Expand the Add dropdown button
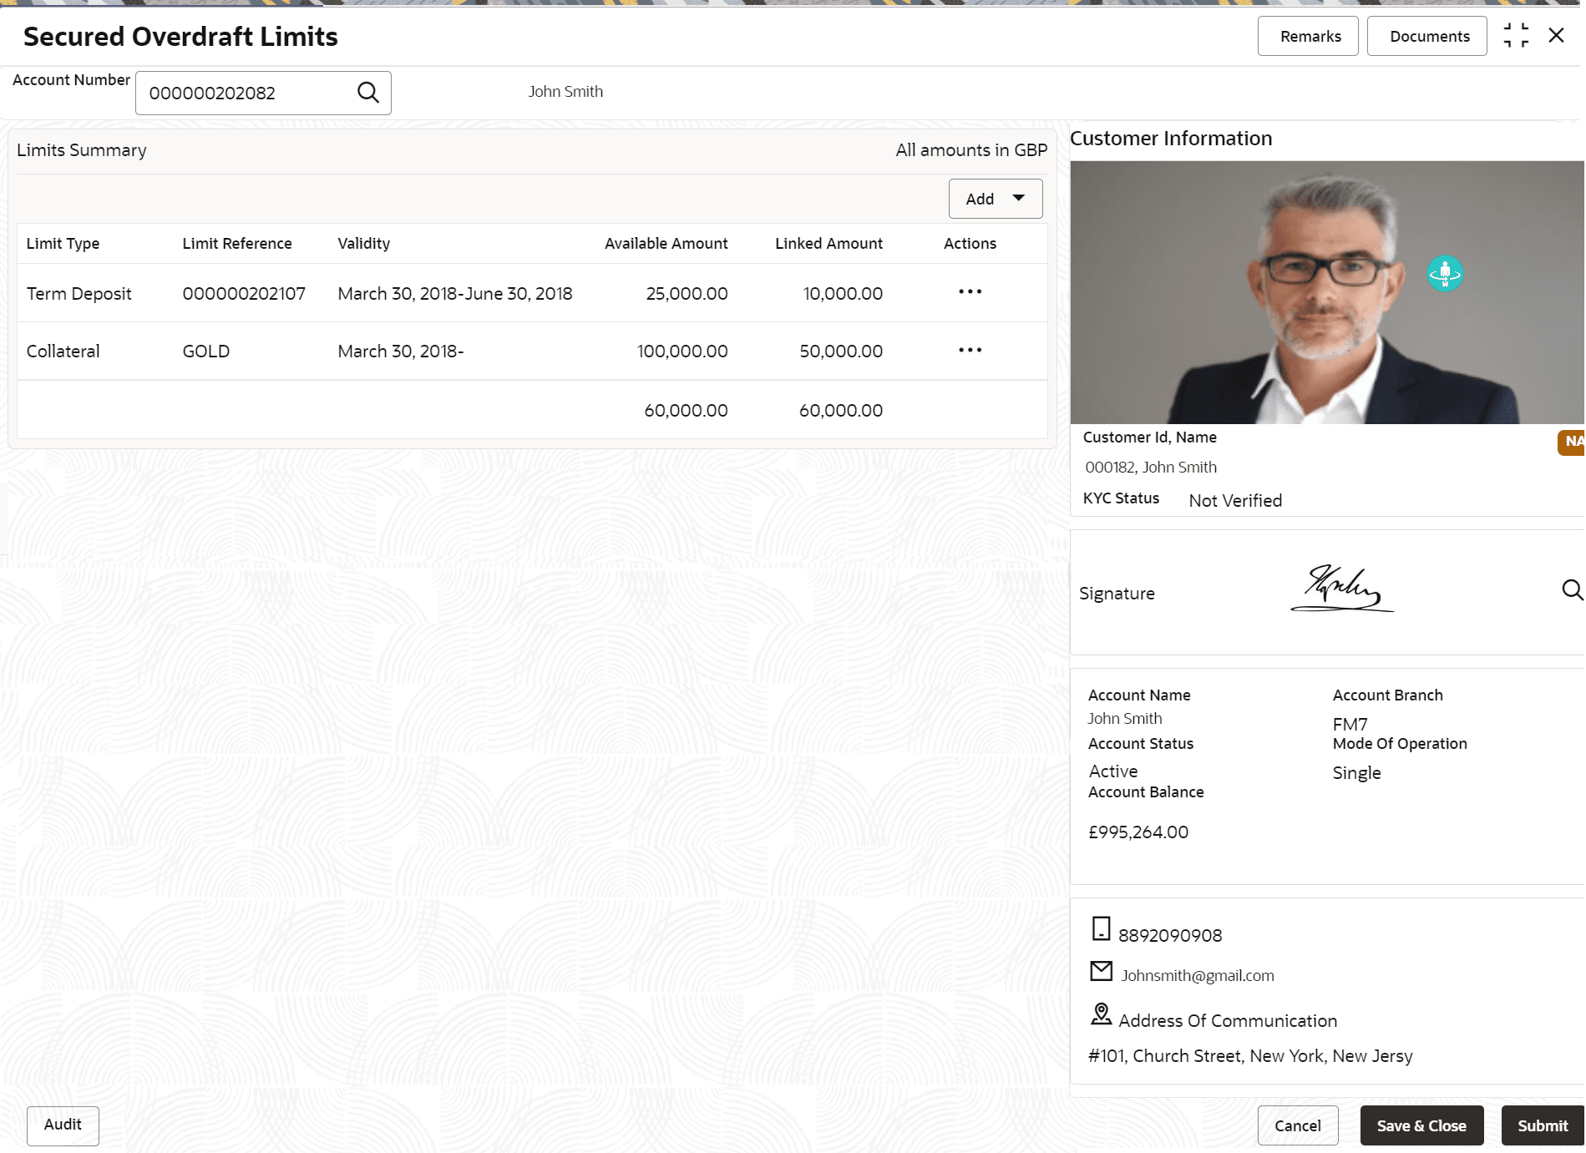The image size is (1586, 1153). (x=996, y=199)
